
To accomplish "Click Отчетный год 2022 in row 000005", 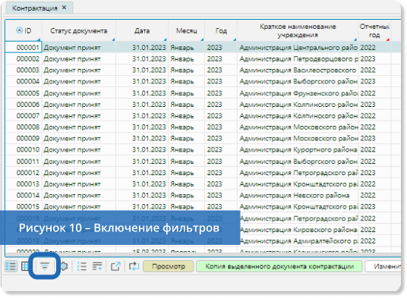I will click(x=374, y=93).
